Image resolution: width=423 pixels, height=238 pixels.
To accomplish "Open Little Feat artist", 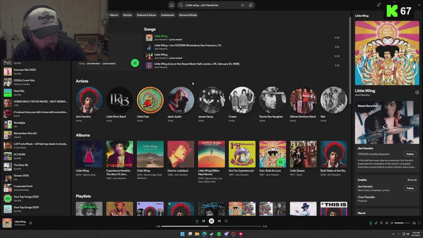I will point(150,100).
